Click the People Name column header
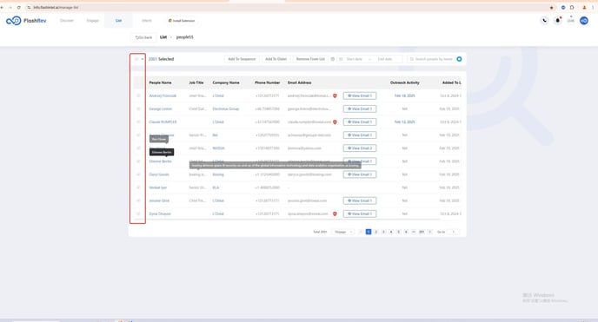Image resolution: width=598 pixels, height=322 pixels. pyautogui.click(x=160, y=82)
